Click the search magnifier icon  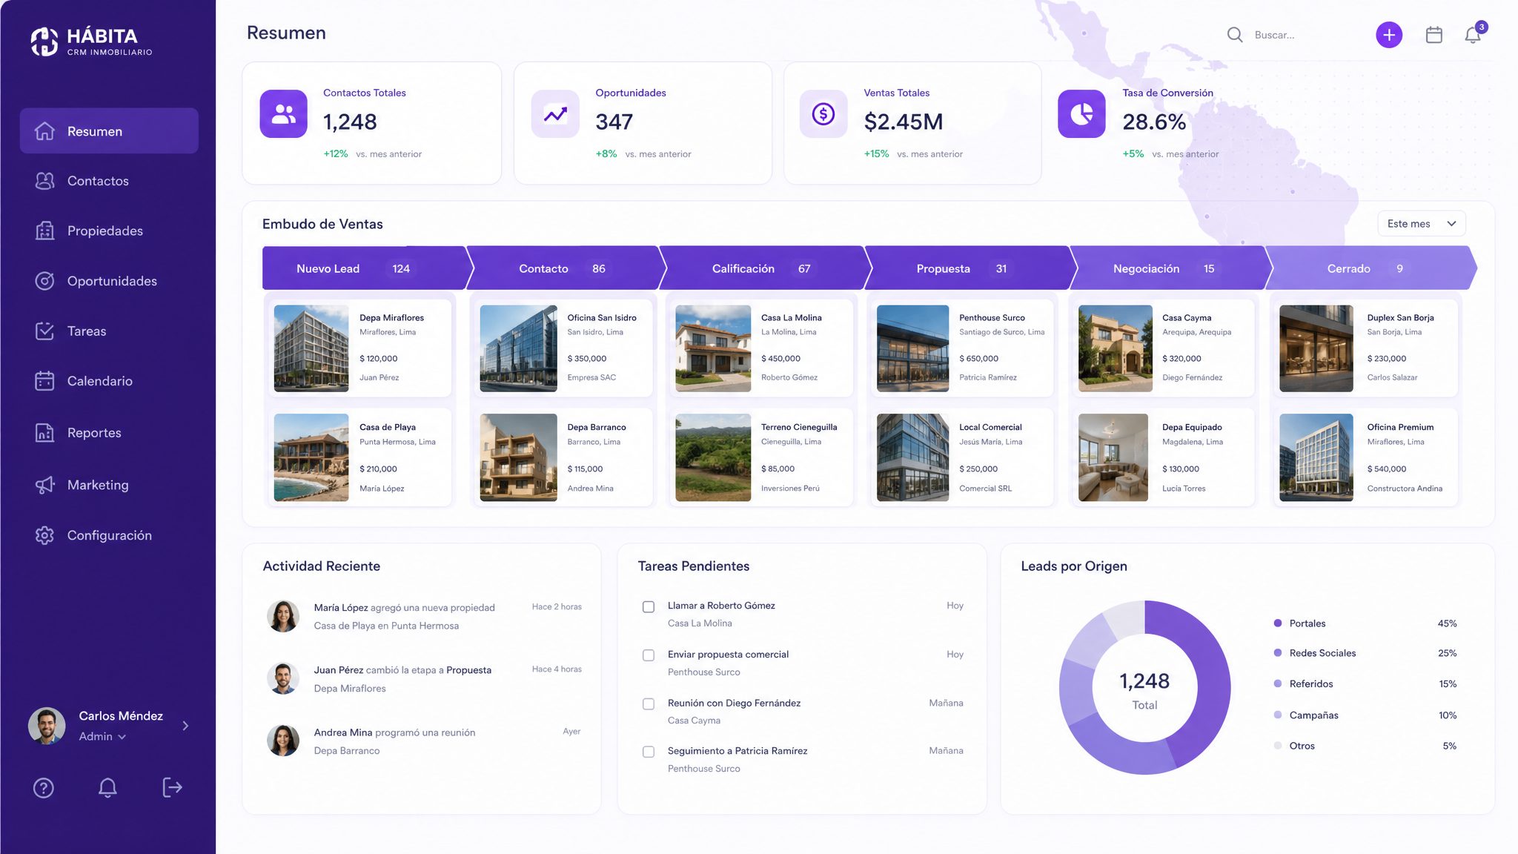tap(1235, 35)
